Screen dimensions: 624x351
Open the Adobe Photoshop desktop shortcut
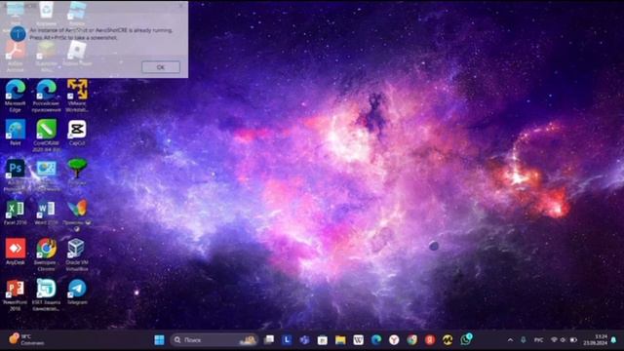click(16, 175)
